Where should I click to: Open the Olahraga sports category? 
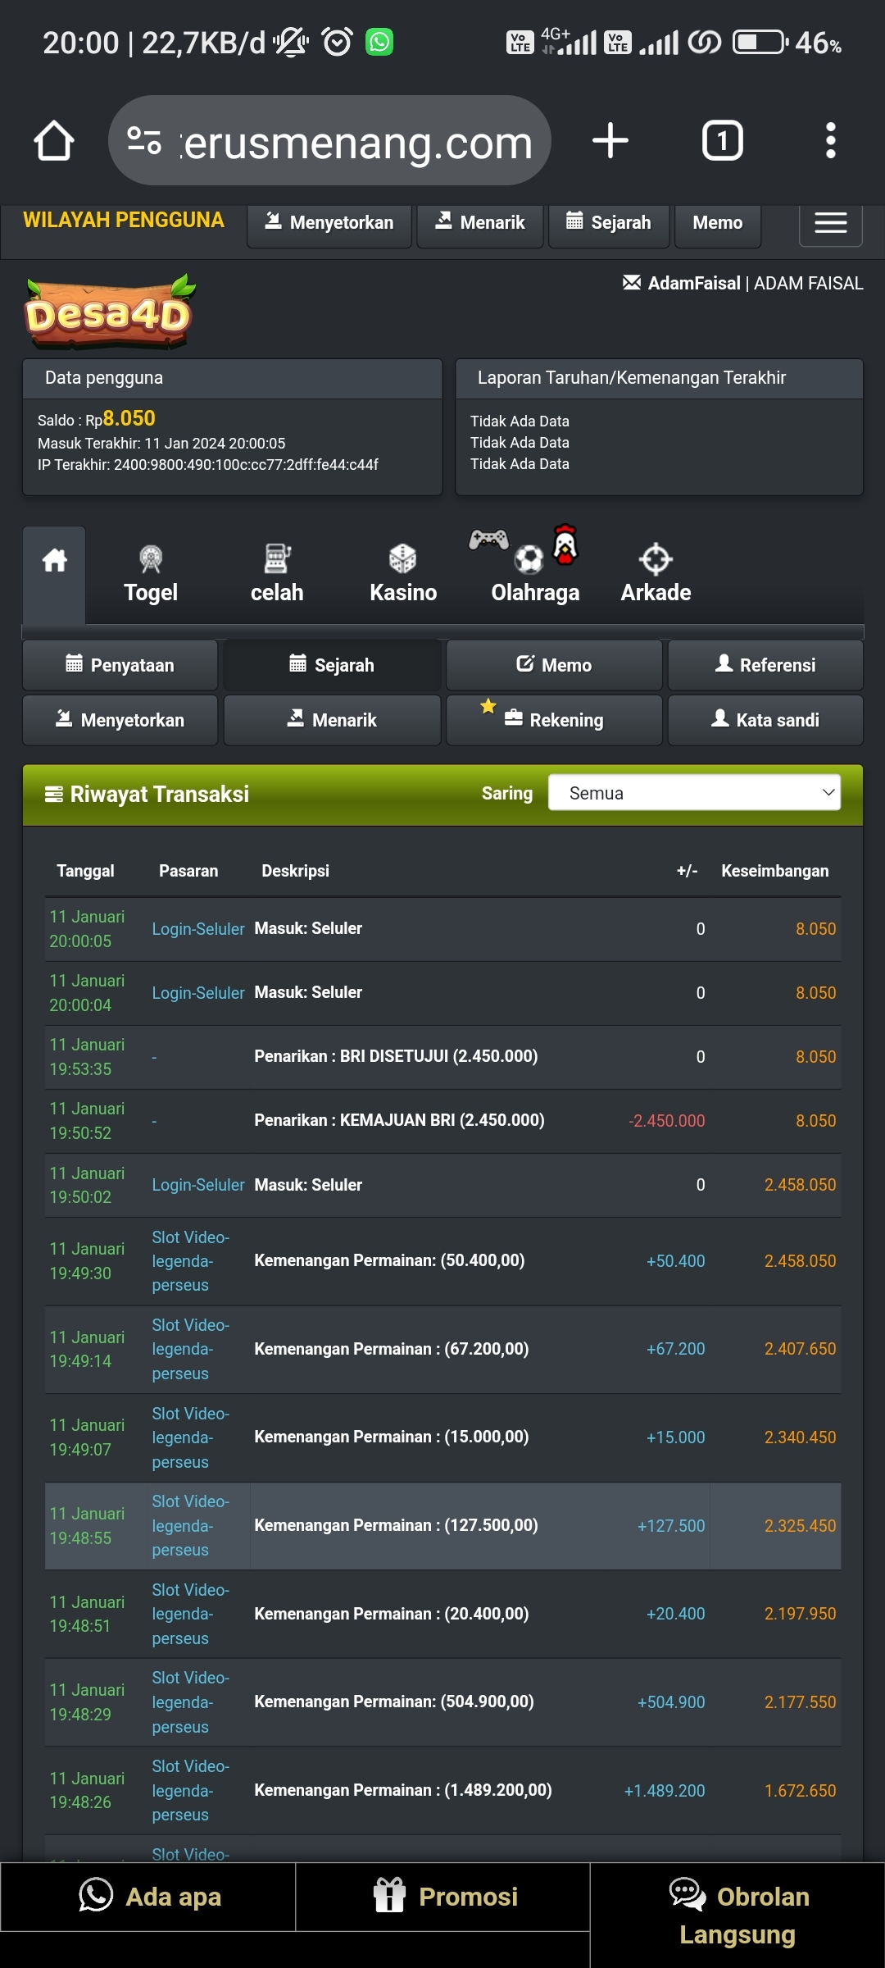[x=534, y=574]
